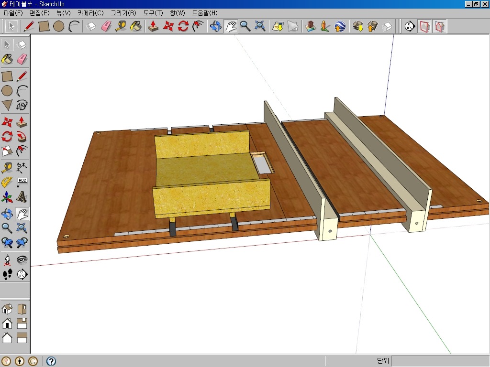This screenshot has width=490, height=367.
Task: Pick the Polygon triangle tool
Action: pos(7,105)
